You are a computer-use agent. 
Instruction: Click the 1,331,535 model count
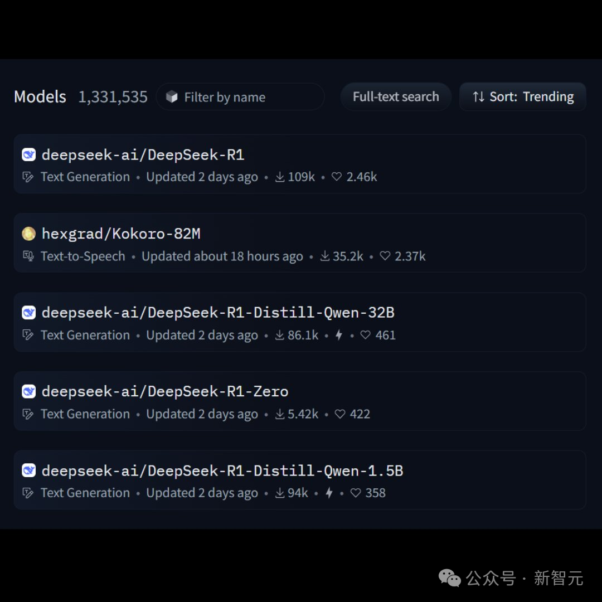tap(113, 97)
